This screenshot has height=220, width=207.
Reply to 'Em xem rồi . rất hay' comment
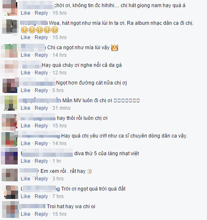[x=41, y=179]
